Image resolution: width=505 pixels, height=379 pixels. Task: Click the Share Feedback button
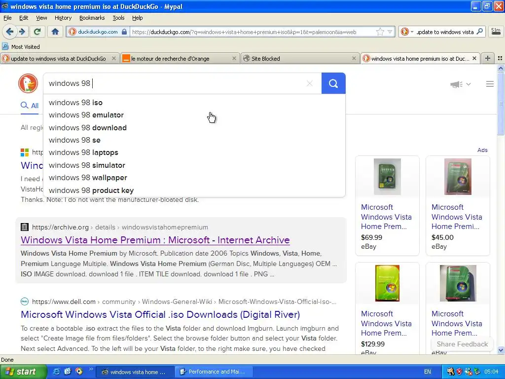[x=462, y=344]
